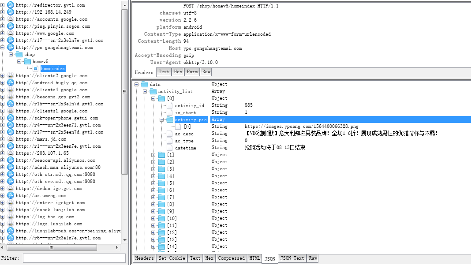Click globe icon for ar.umeng.com
This screenshot has width=471, height=265.
(11, 196)
